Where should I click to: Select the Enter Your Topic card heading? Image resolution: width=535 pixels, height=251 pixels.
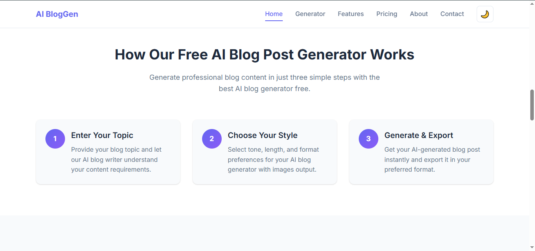point(102,135)
